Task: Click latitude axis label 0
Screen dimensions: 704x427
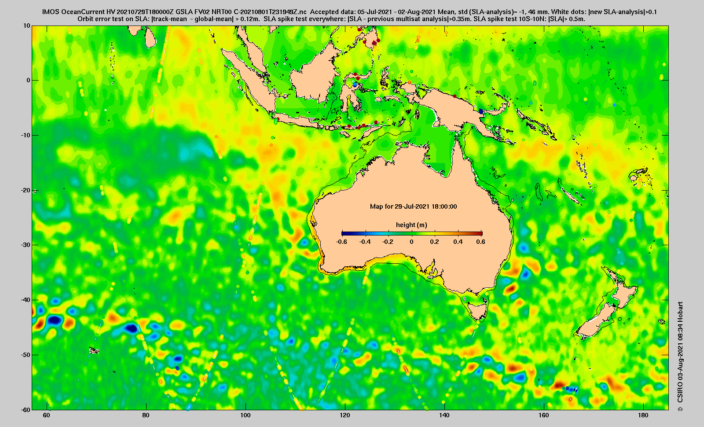Action: (x=29, y=80)
